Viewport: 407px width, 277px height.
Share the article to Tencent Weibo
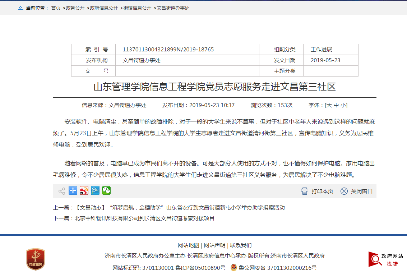(95, 191)
